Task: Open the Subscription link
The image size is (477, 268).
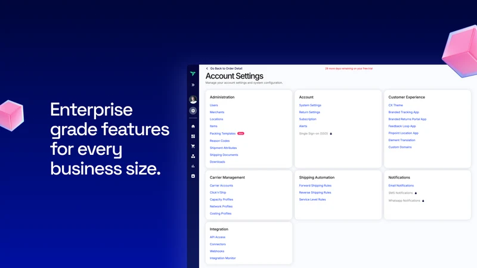Action: [x=308, y=119]
